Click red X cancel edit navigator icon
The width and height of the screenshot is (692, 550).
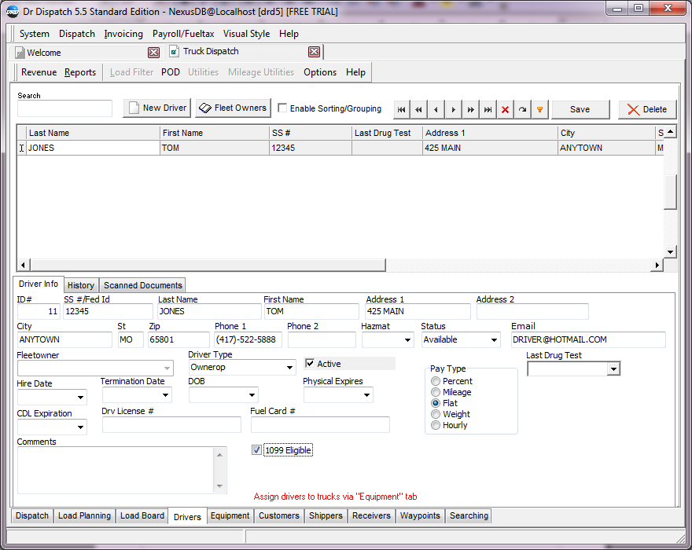(x=506, y=110)
